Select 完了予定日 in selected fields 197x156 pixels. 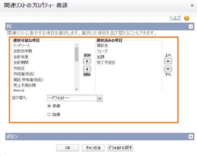106,62
